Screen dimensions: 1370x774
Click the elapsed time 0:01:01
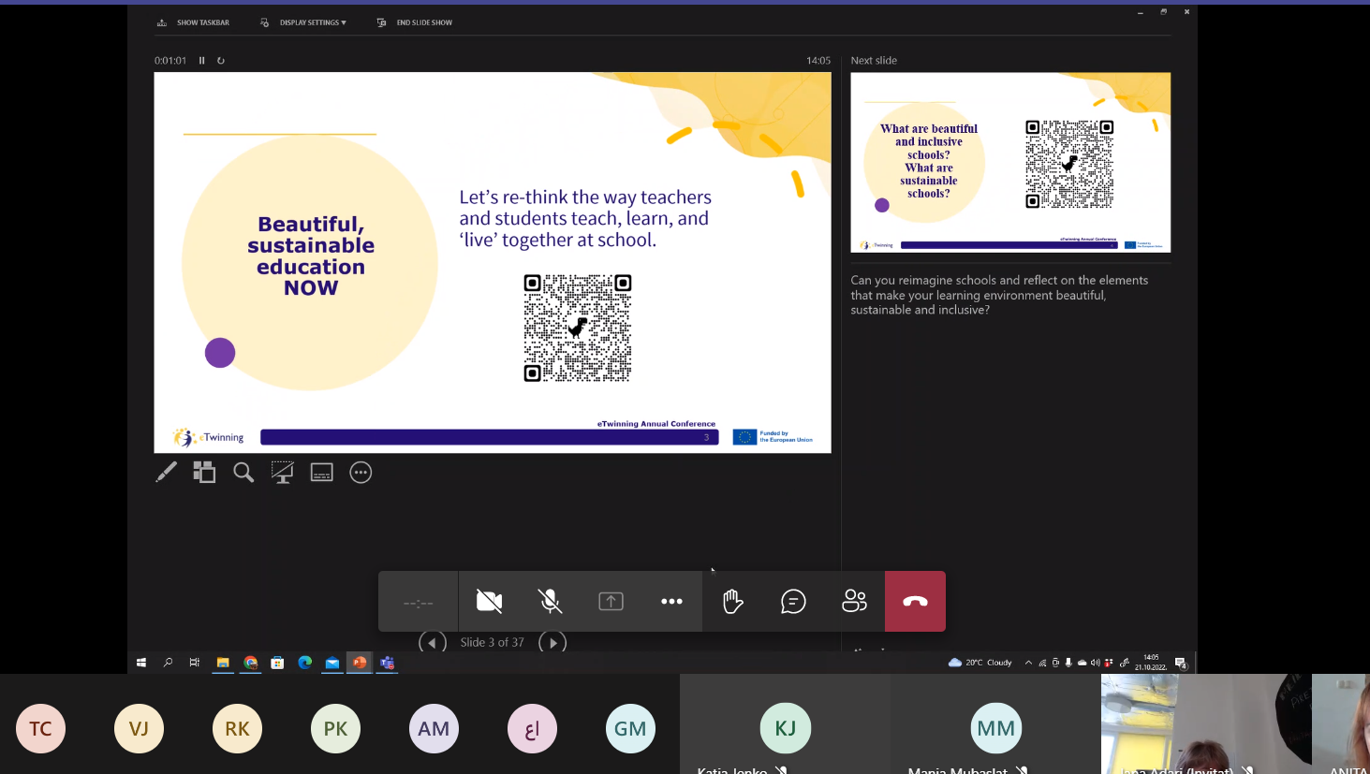click(x=170, y=60)
